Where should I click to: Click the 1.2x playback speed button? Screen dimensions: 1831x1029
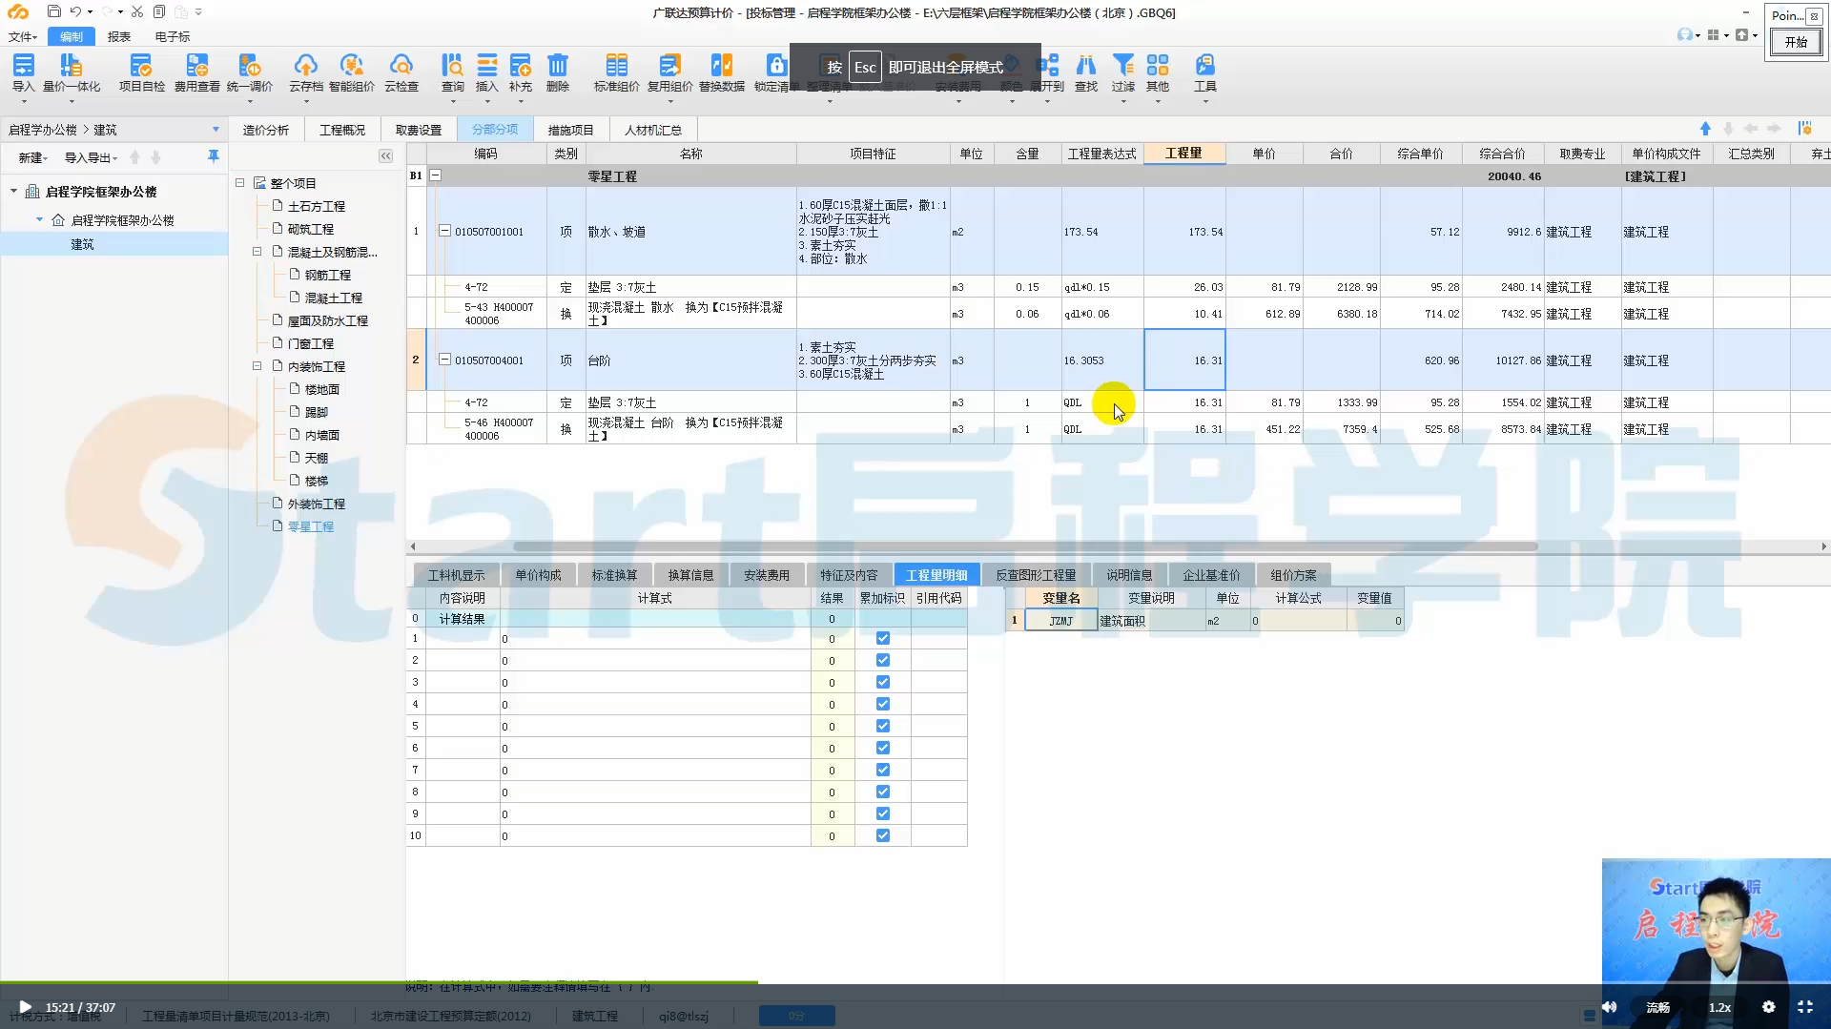(1719, 1007)
